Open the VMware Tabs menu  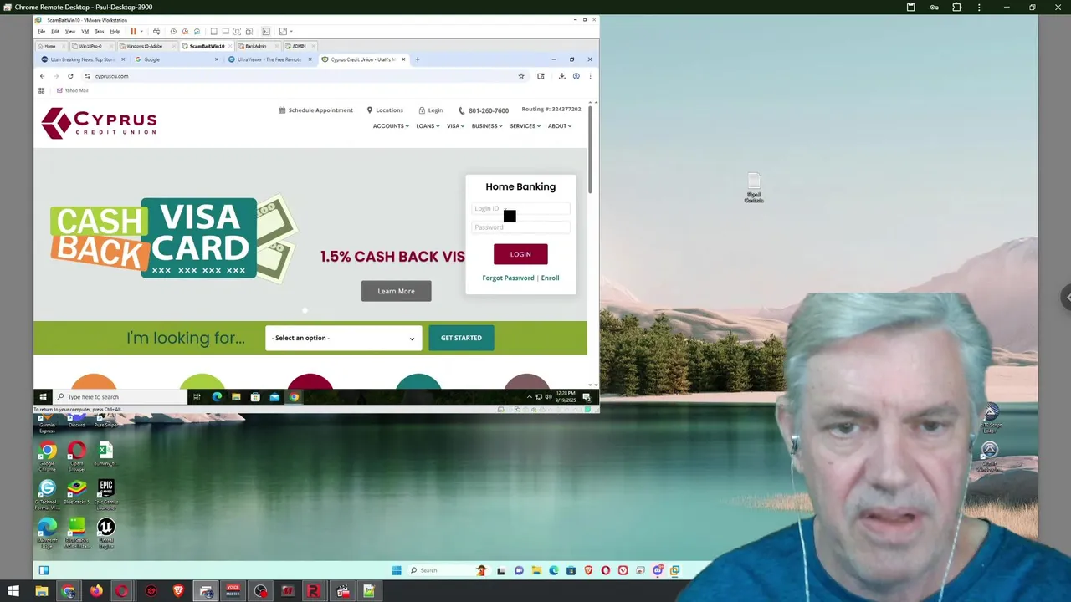(x=99, y=32)
